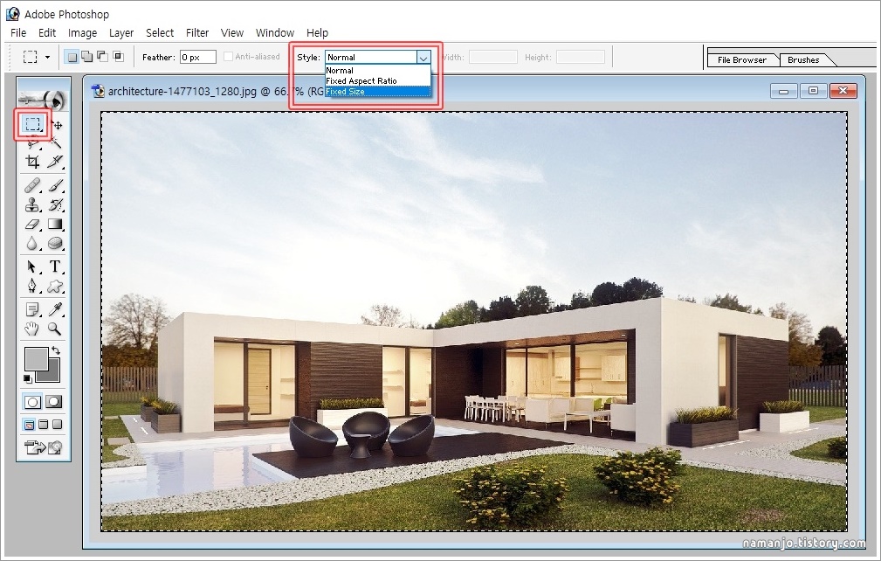Open the Help menu

tap(318, 32)
